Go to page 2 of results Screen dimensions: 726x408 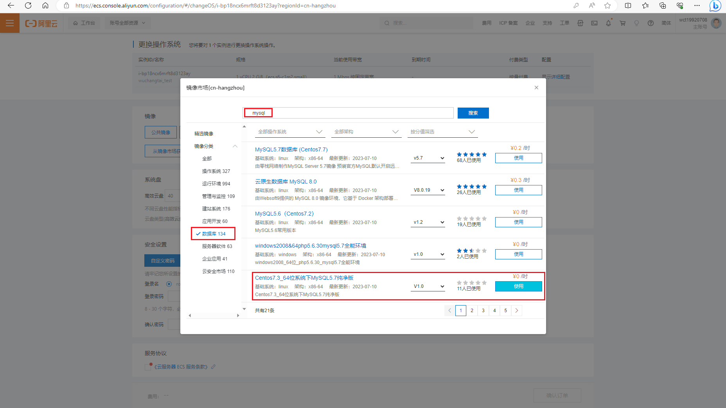[x=472, y=311]
